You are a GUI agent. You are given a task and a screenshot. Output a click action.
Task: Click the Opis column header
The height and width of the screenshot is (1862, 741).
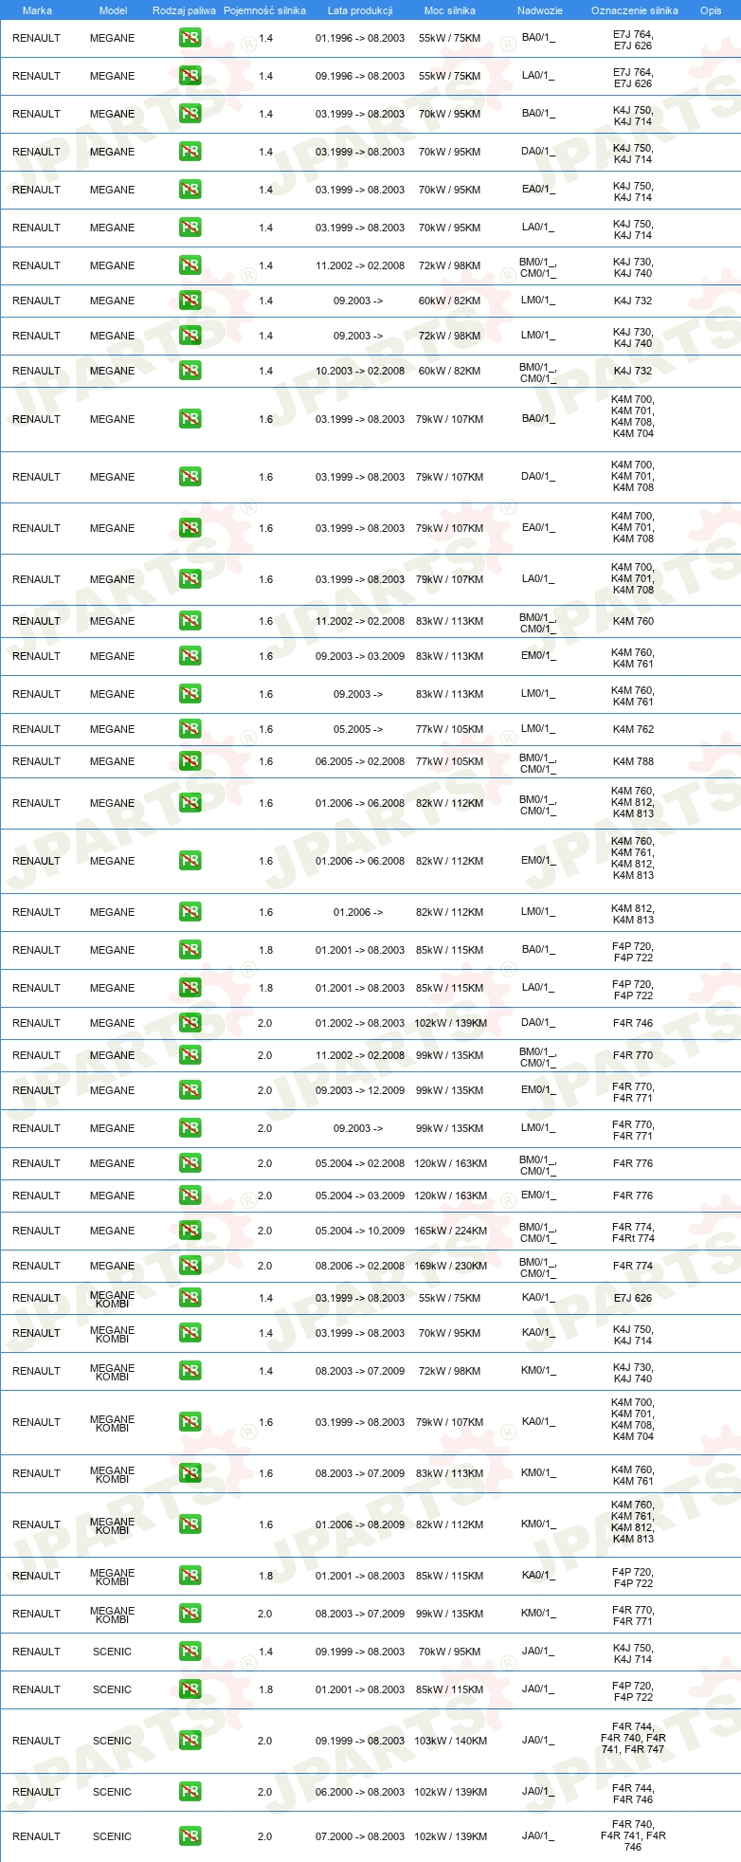click(711, 10)
